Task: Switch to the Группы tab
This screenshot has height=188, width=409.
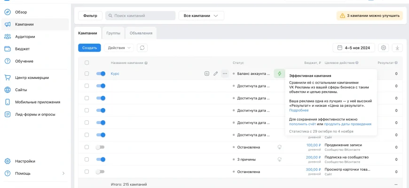Action: [113, 33]
